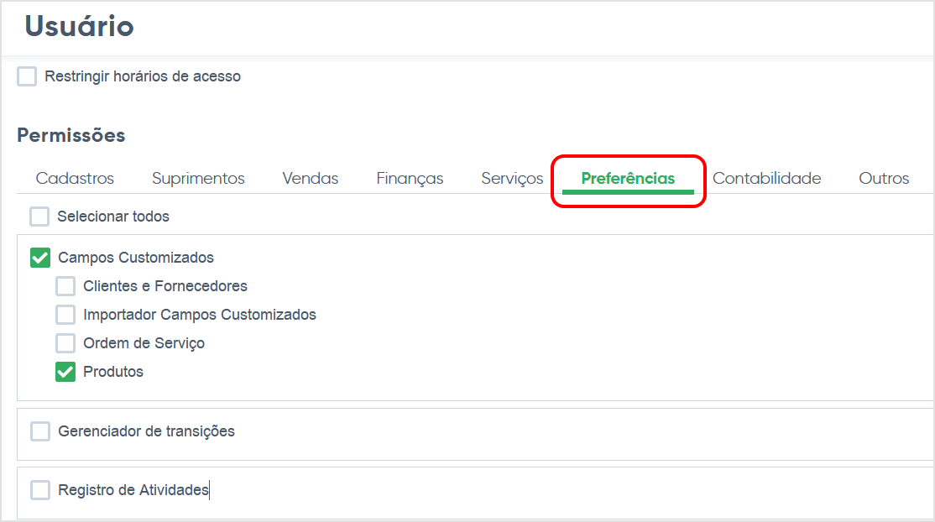Check the Ordem de Serviço checkbox
935x522 pixels.
point(65,343)
